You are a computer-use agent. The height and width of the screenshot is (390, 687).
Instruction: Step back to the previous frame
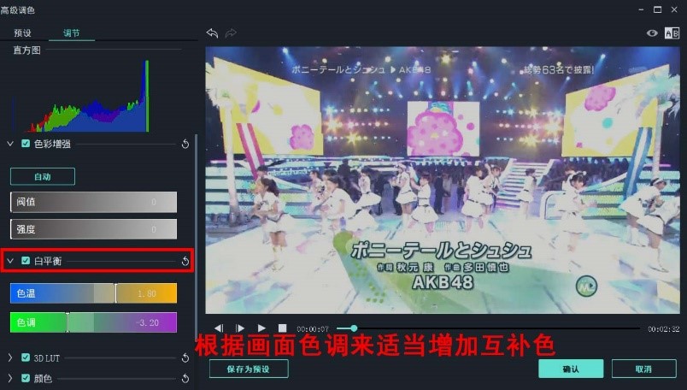coord(219,328)
